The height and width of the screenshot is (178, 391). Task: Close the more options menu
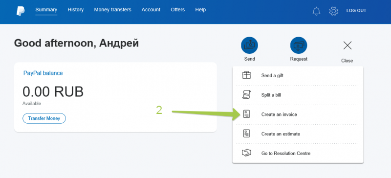348,45
